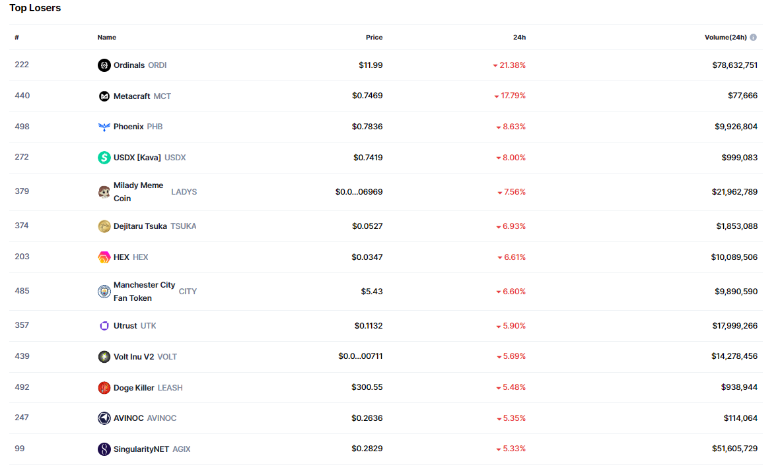Click the USDX Kava logo icon
Image resolution: width=780 pixels, height=475 pixels.
pyautogui.click(x=104, y=158)
